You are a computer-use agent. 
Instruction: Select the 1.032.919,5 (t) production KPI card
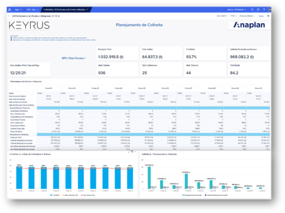pos(117,53)
